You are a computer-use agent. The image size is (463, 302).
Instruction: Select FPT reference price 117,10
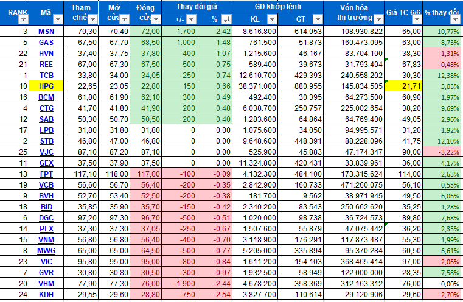point(81,174)
